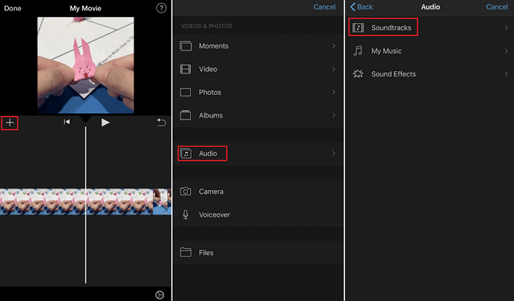This screenshot has height=301, width=514.
Task: Open the My Music list item
Action: pos(386,51)
